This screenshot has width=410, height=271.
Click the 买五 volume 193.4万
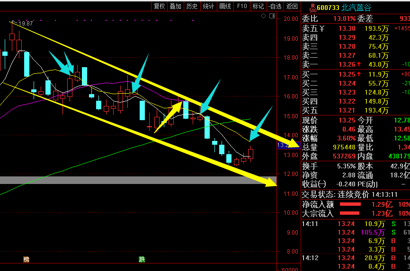pos(377,110)
